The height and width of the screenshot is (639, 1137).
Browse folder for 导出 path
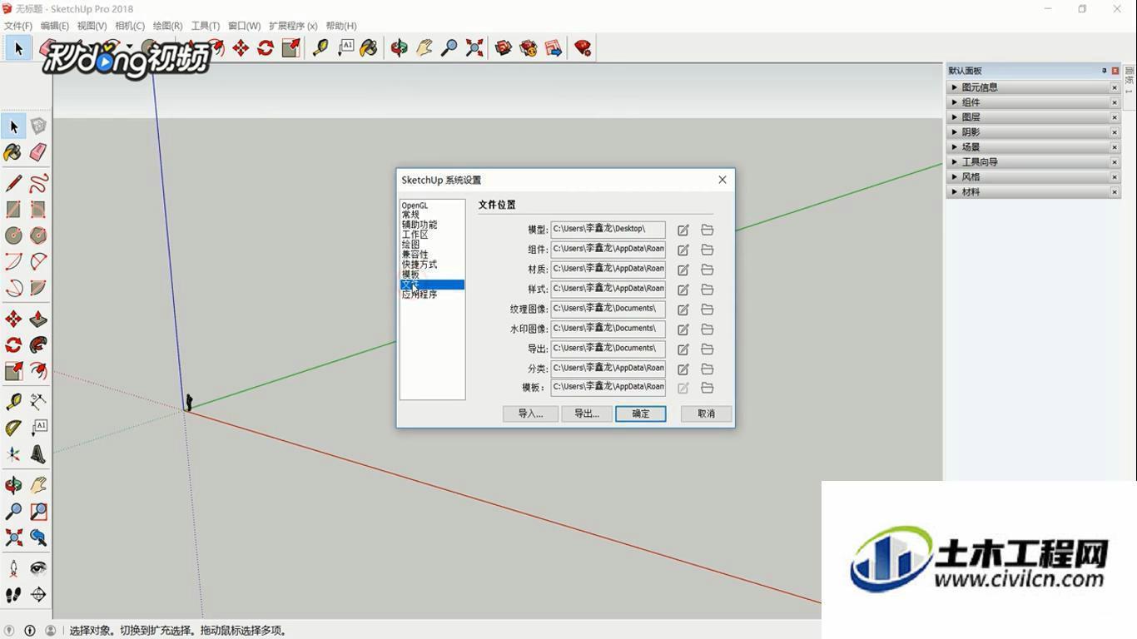tap(708, 349)
